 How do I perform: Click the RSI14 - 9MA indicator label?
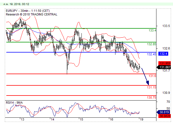[x=14, y=103]
